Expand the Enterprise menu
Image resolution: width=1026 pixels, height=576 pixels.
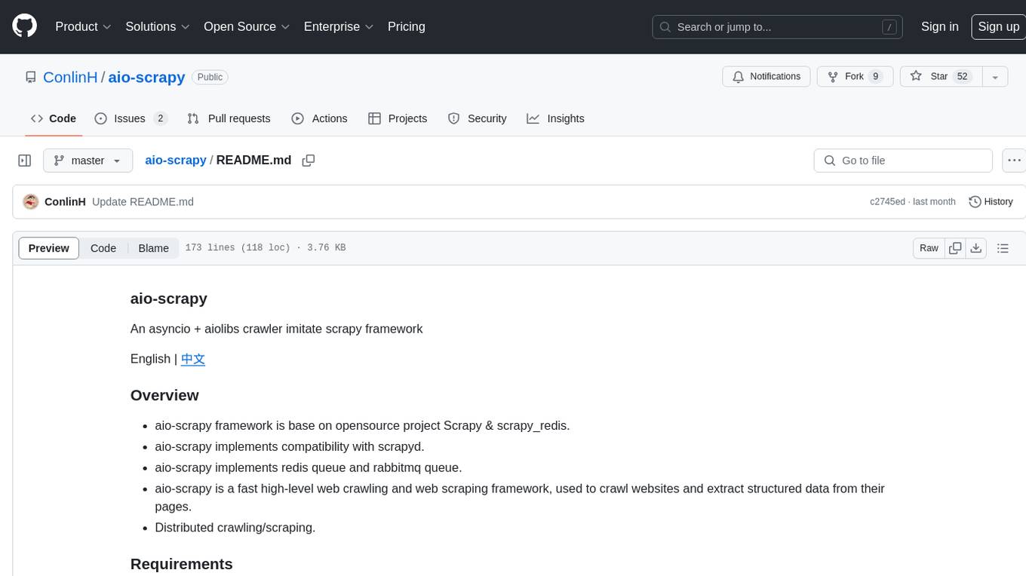point(339,26)
